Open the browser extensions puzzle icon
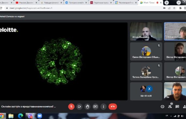Image resolution: width=186 pixels, height=119 pixels. 180,8
